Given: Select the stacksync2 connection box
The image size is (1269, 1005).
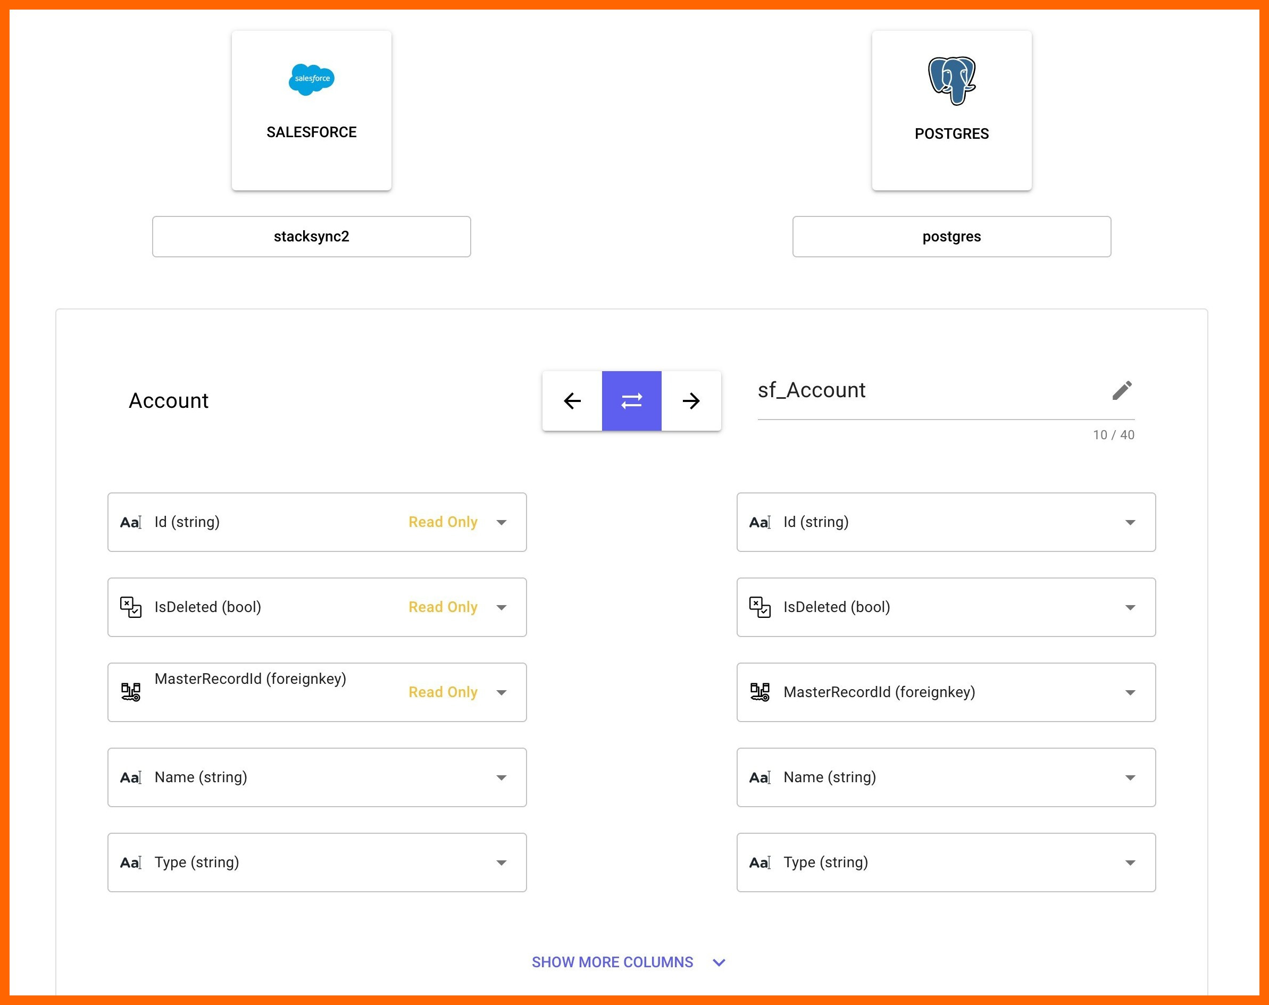Looking at the screenshot, I should 311,237.
